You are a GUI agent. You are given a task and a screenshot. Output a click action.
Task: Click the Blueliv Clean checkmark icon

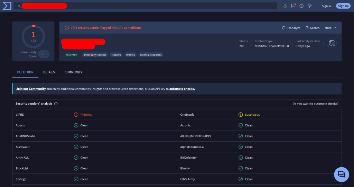[x=241, y=168]
